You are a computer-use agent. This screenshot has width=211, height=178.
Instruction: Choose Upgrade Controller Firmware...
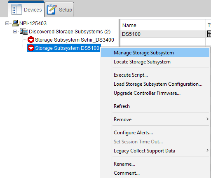pyautogui.click(x=155, y=93)
